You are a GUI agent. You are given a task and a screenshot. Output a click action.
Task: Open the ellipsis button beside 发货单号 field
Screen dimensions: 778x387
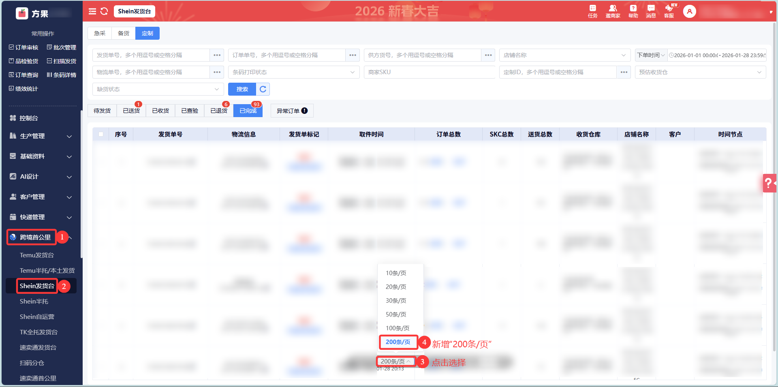click(217, 55)
